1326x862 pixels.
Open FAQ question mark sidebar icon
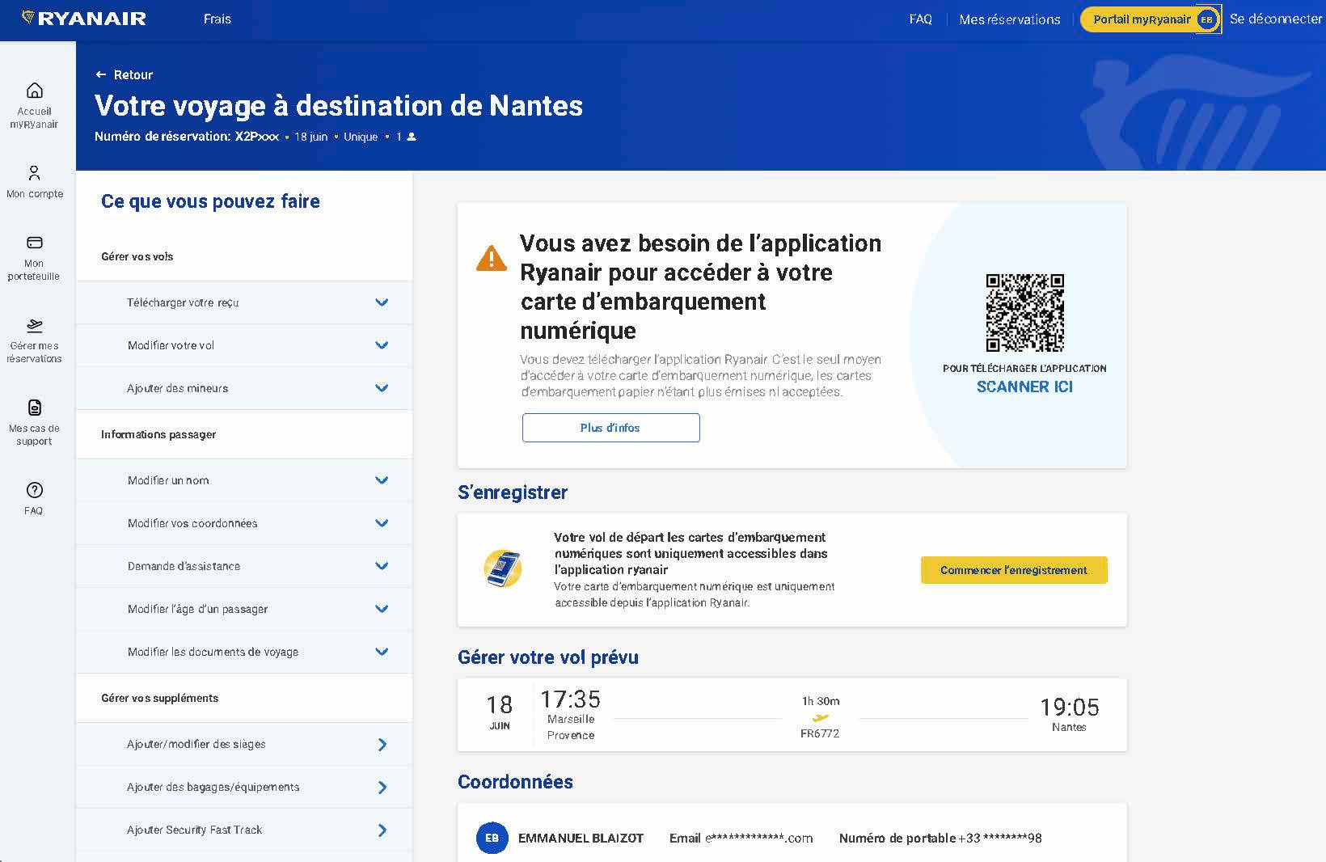click(34, 490)
